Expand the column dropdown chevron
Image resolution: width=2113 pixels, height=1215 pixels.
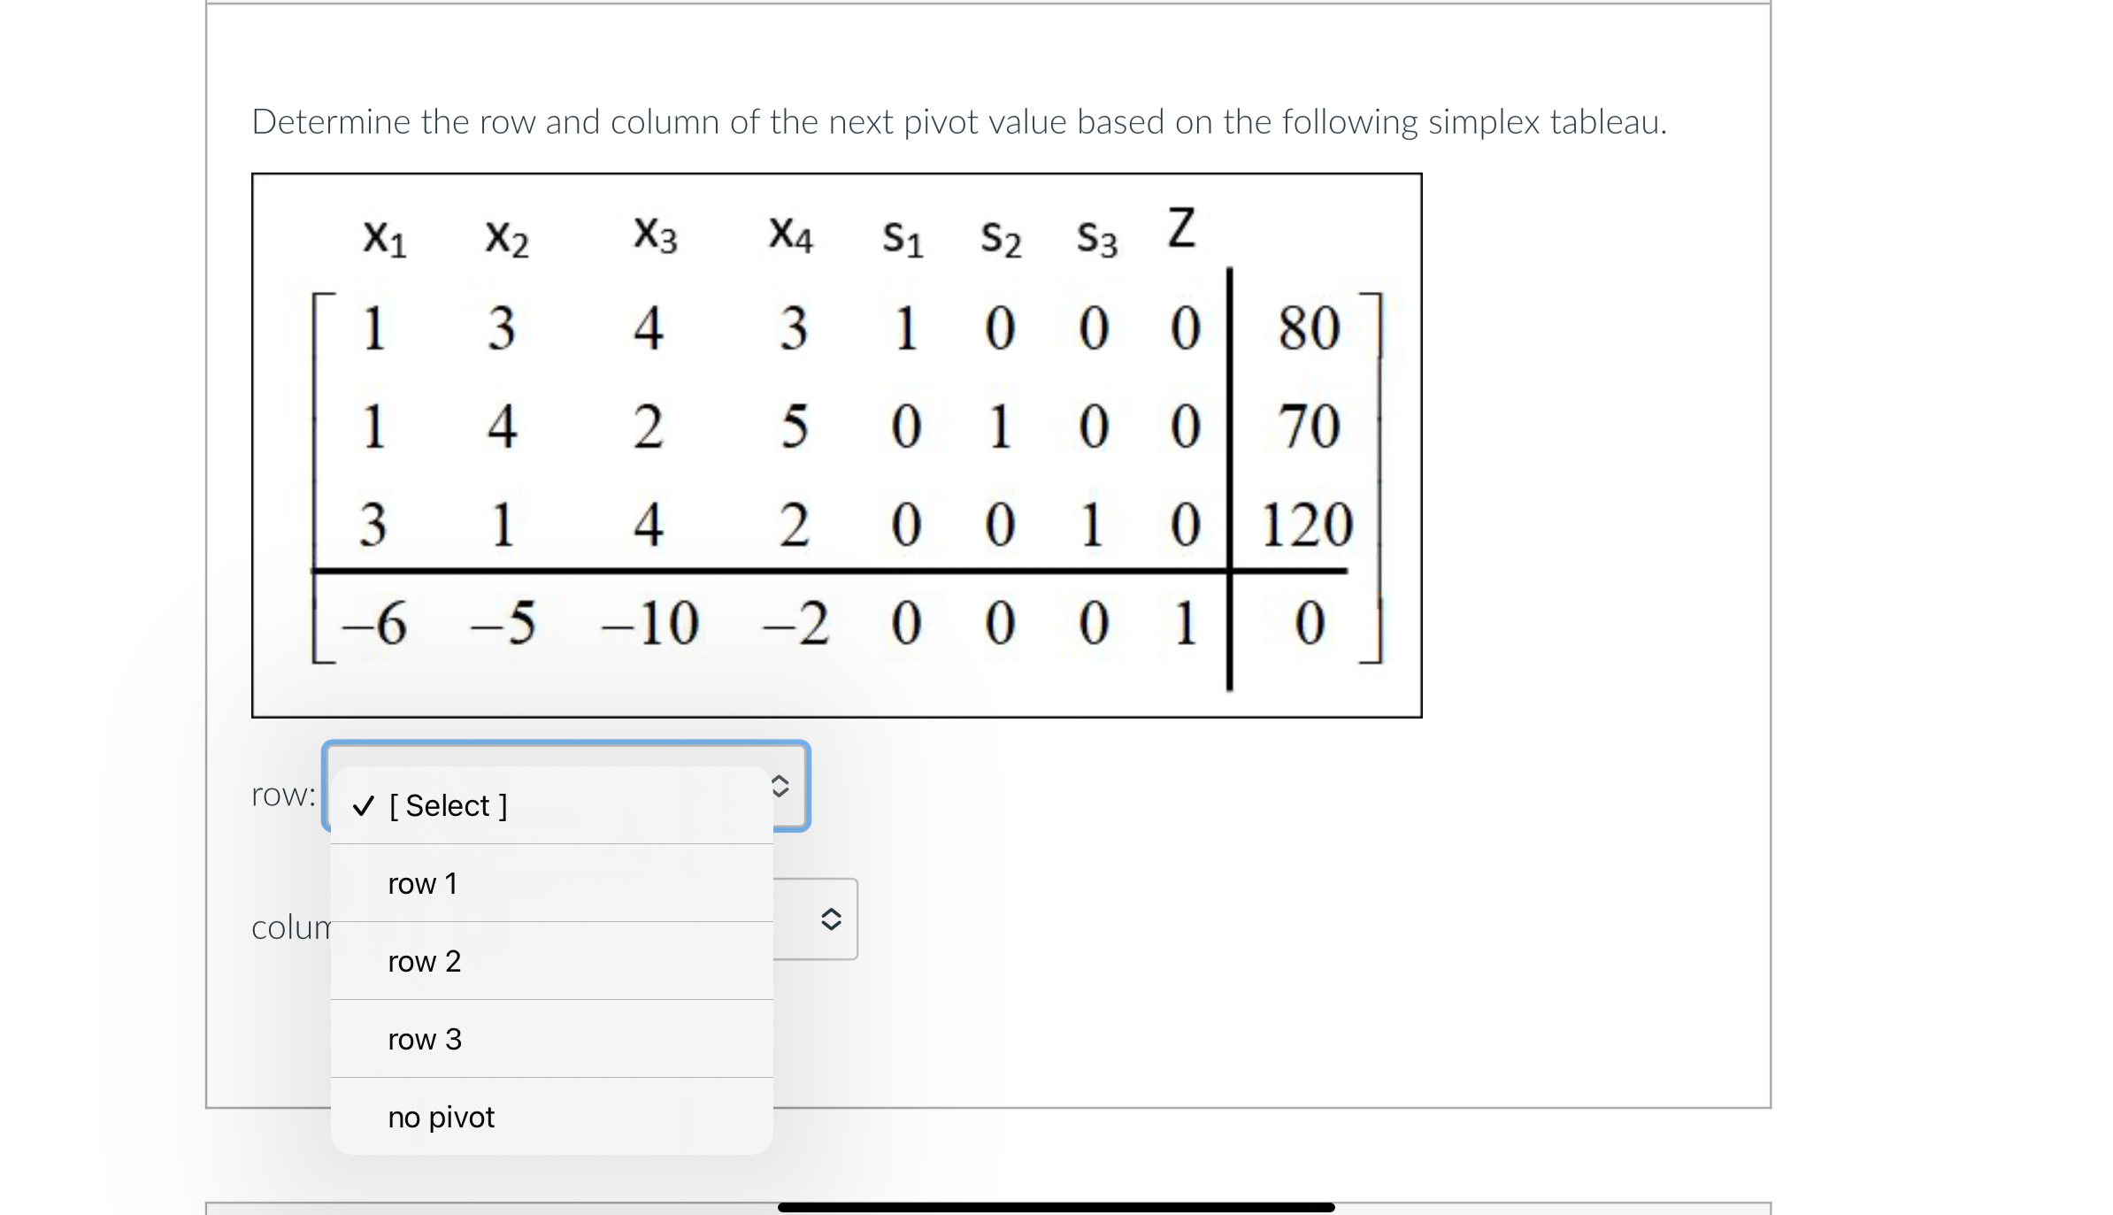tap(830, 920)
